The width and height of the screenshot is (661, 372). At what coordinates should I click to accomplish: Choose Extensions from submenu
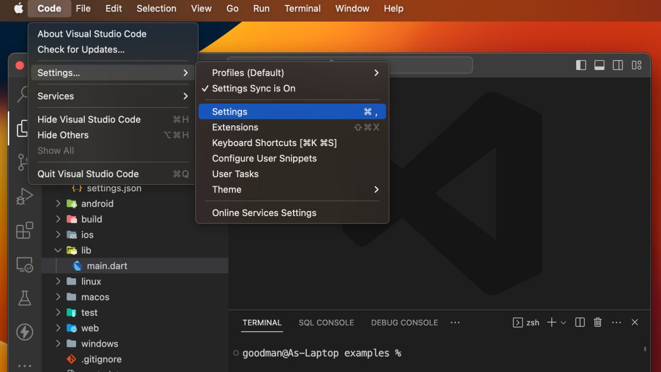[x=292, y=127]
